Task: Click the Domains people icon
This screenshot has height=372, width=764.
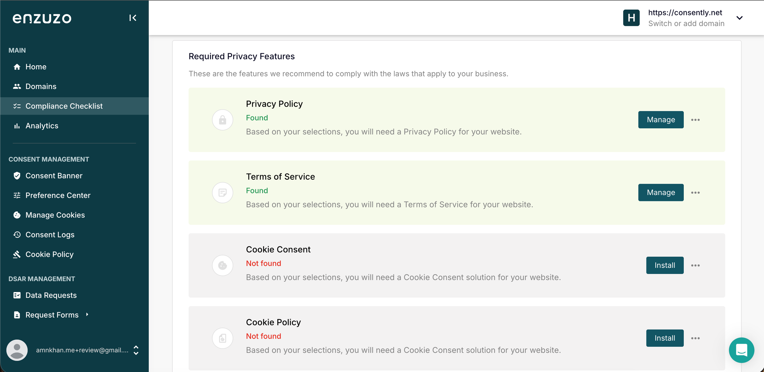Action: (17, 86)
